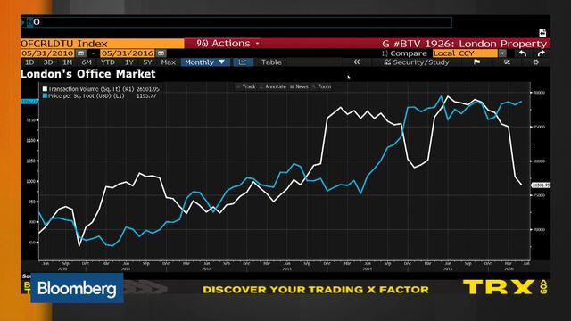Click the G #BTV 1926: London Property title
Viewport: 571px width, 321px height.
(464, 44)
